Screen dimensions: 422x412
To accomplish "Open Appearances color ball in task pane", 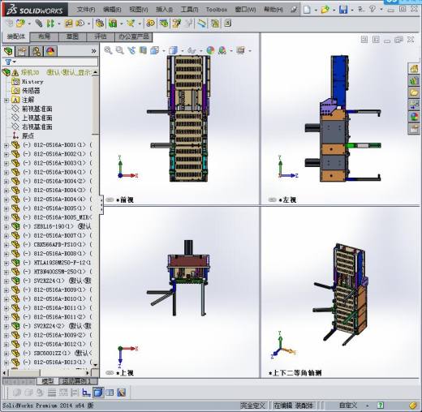I will tap(414, 117).
